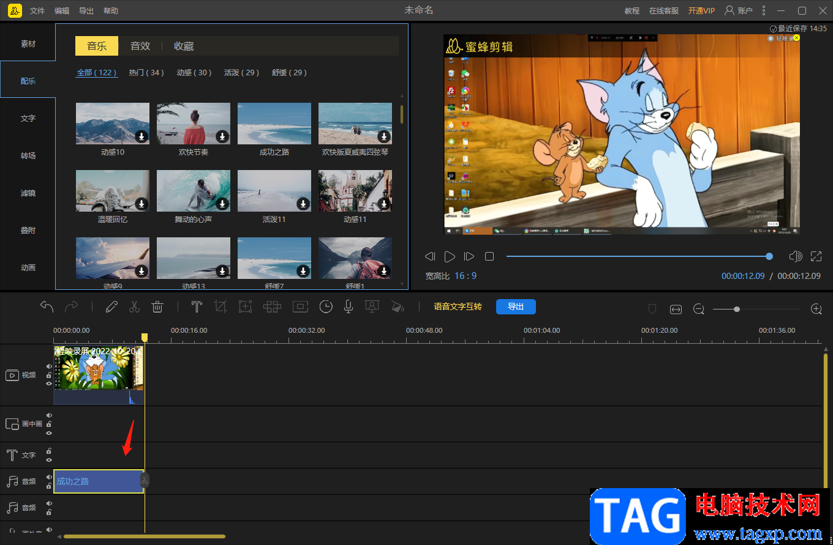
Task: Lock the 视频 track
Action: (49, 375)
